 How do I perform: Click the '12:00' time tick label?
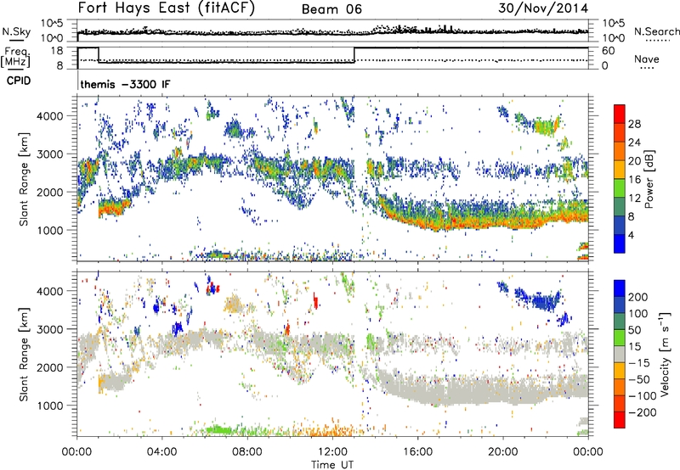pos(332,452)
